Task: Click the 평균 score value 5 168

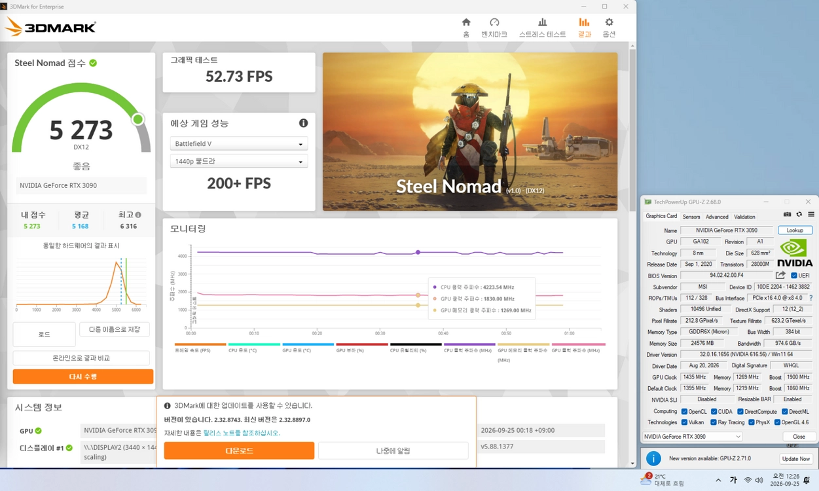Action: (x=80, y=227)
